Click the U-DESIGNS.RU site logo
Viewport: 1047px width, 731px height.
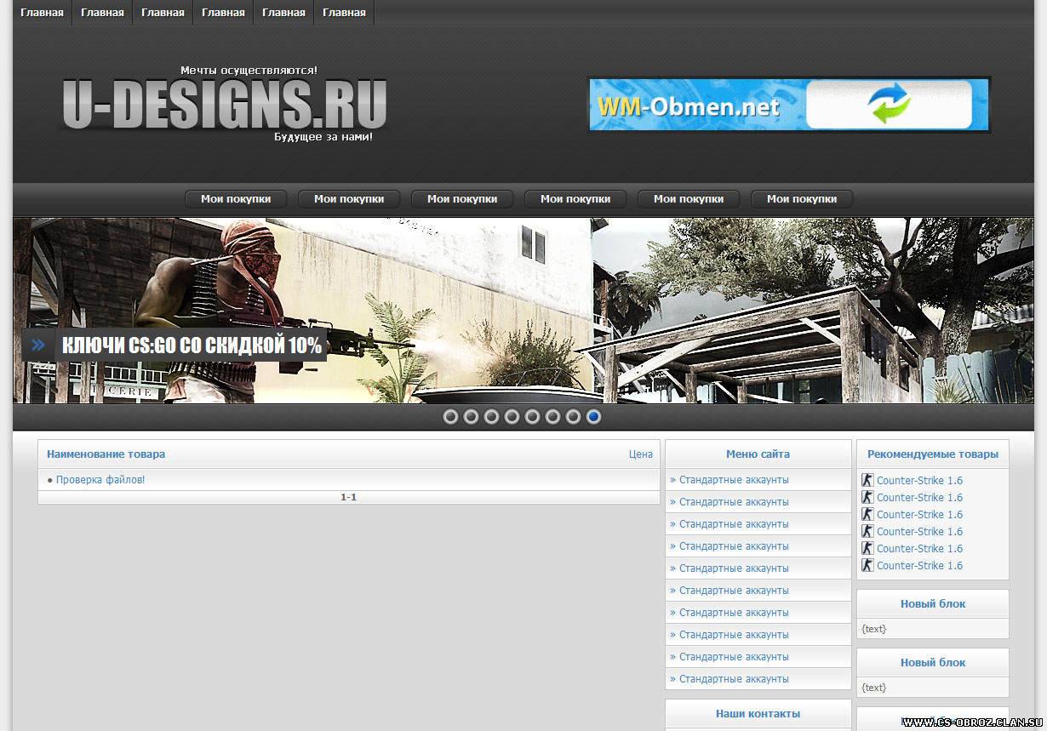[x=225, y=106]
